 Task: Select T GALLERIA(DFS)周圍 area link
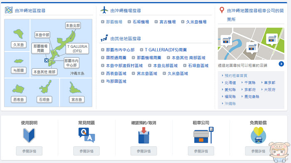pos(165,50)
